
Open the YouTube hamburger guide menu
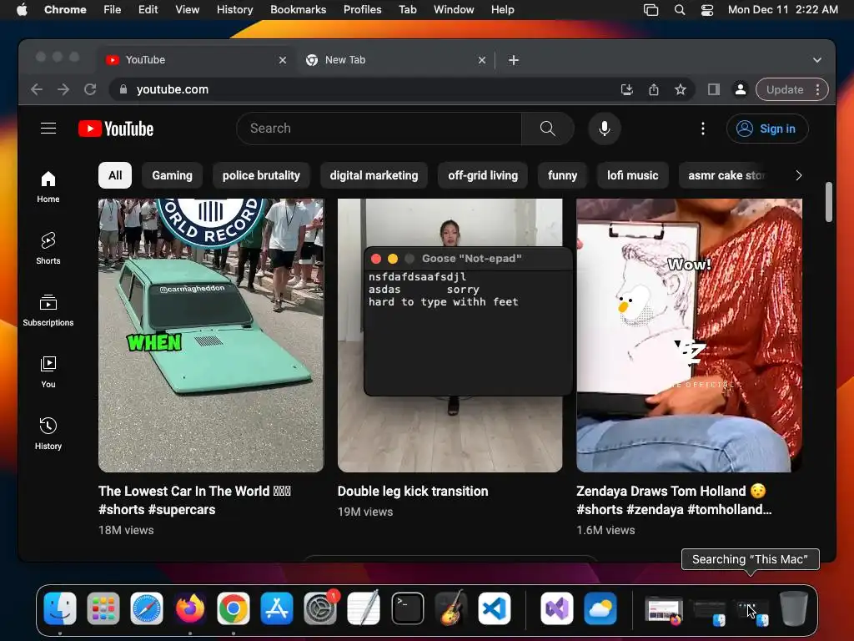(x=48, y=128)
